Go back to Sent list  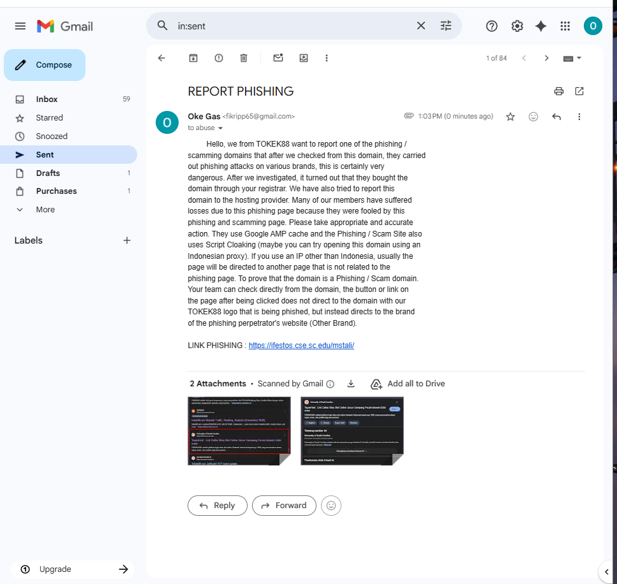pos(161,58)
